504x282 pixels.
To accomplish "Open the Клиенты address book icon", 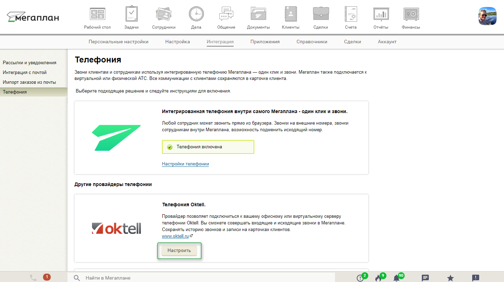I will (x=291, y=14).
